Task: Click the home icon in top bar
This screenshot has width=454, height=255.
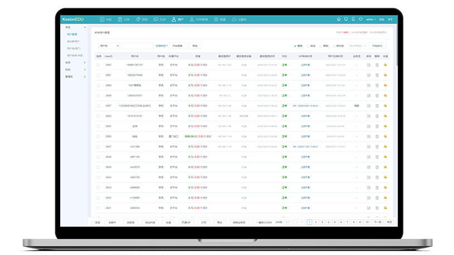Action: 338,19
